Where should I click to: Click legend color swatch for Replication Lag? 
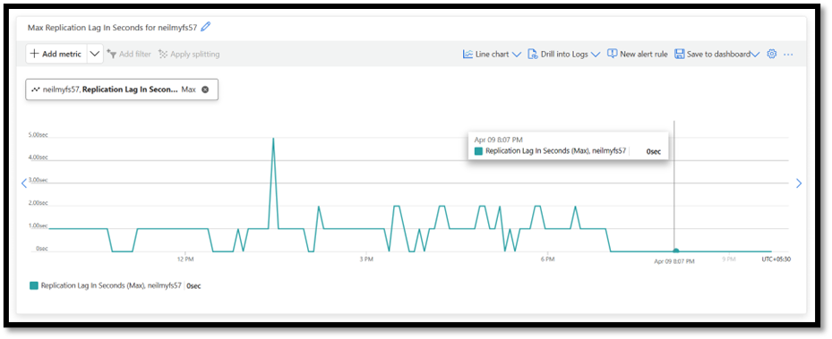34,285
